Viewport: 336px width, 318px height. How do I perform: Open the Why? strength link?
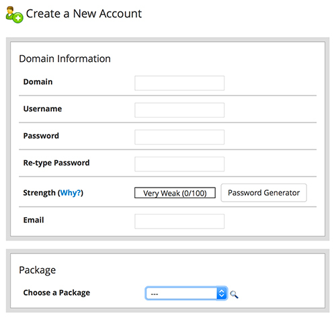pos(71,193)
